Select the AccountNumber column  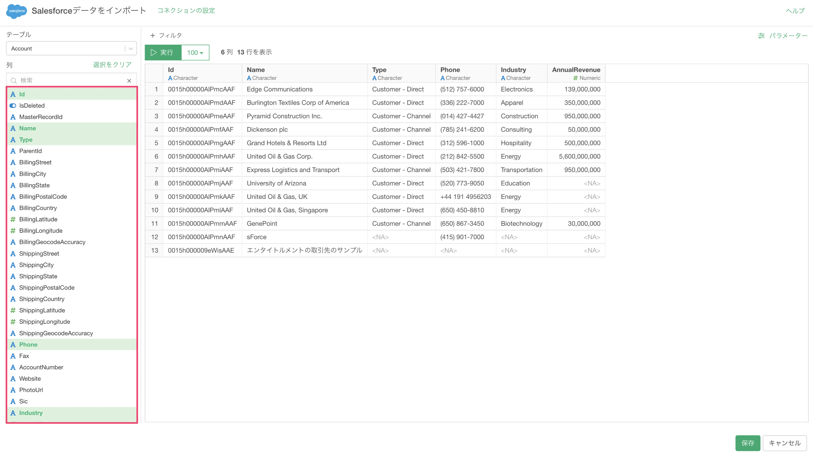click(72, 367)
